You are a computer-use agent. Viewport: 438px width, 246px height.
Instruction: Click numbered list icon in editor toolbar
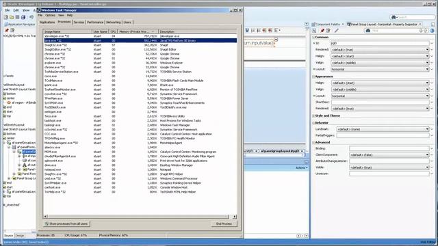tap(253, 30)
